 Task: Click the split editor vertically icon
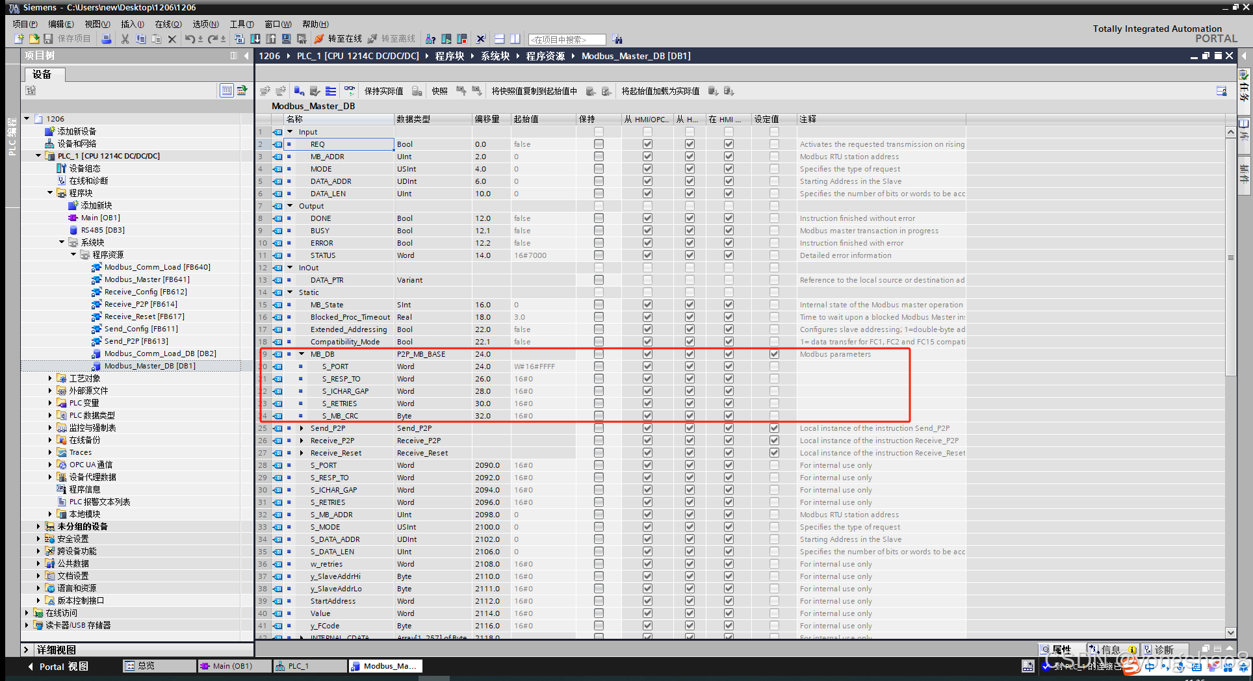pyautogui.click(x=515, y=39)
